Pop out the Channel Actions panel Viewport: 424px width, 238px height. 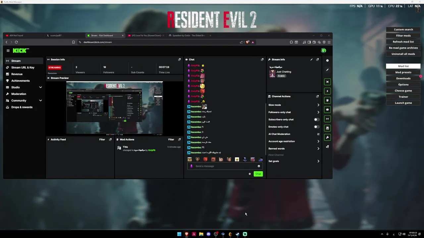pyautogui.click(x=317, y=96)
